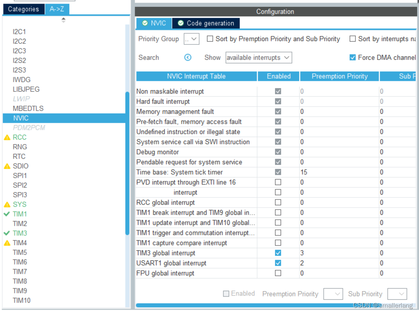419x313 pixels.
Task: Select Pendable request for system service row
Action: (276, 162)
